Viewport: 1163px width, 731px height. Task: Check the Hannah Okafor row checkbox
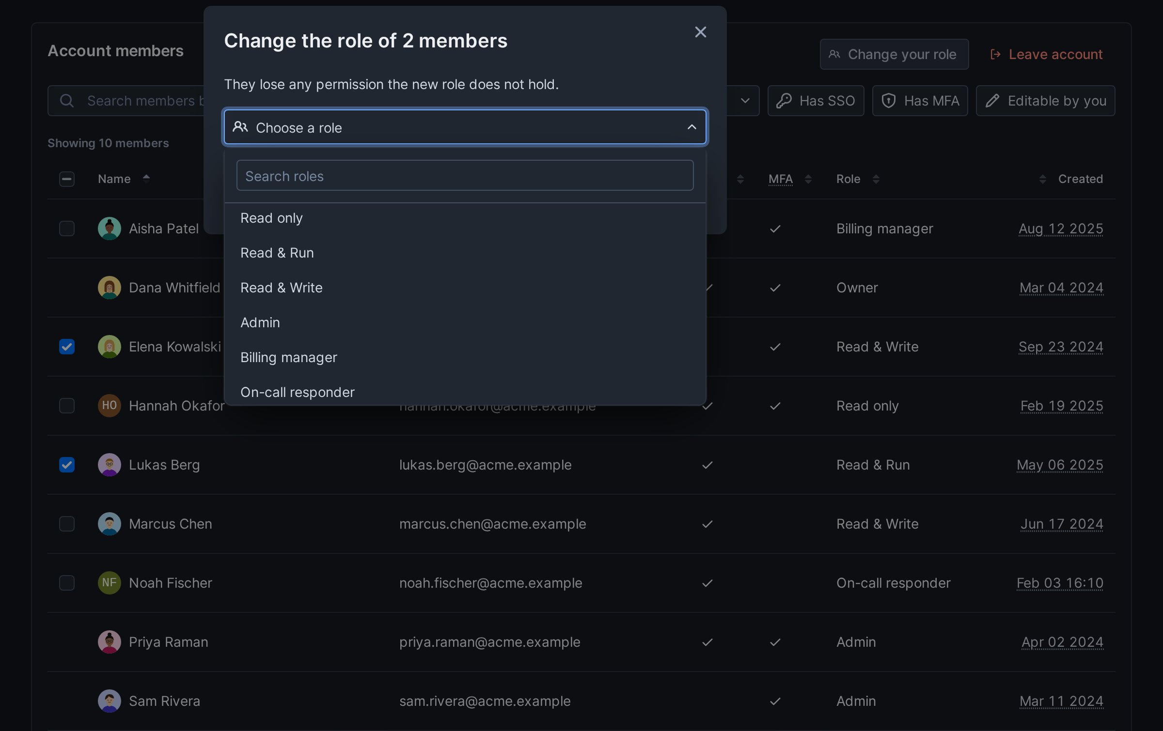67,406
